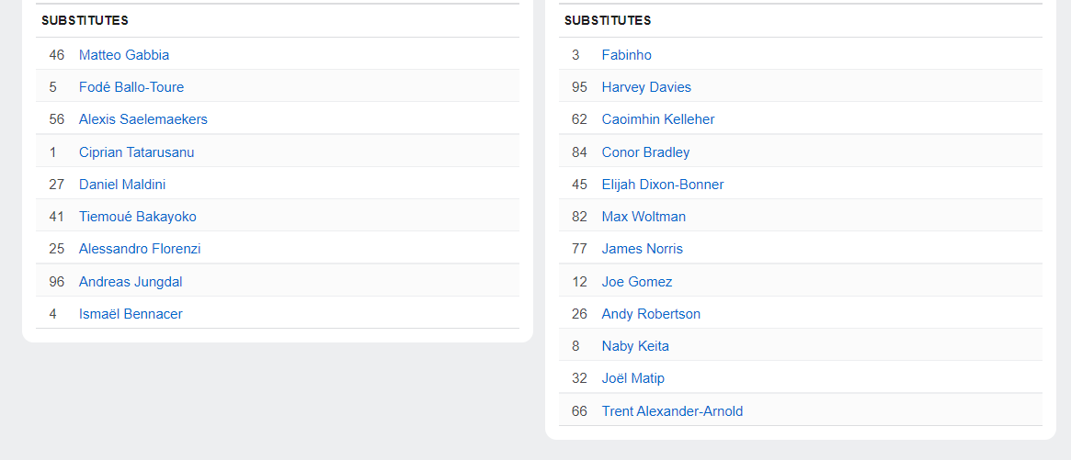Select Andreas Jungdal in the list
The image size is (1071, 460).
click(x=131, y=281)
